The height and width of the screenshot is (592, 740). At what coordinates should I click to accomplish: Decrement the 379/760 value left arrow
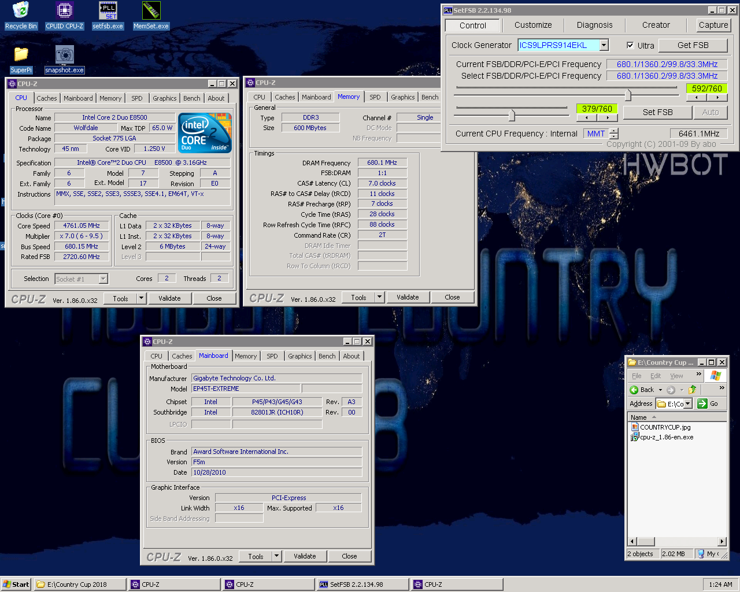click(587, 117)
